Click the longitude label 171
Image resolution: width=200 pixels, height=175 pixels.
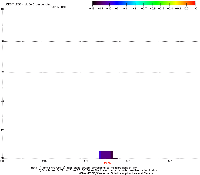point(86,161)
